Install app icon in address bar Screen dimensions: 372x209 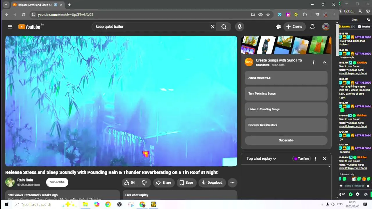[x=253, y=15]
